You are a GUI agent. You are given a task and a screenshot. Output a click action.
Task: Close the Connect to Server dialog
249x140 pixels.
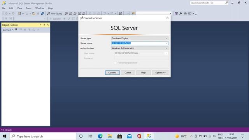point(167,18)
